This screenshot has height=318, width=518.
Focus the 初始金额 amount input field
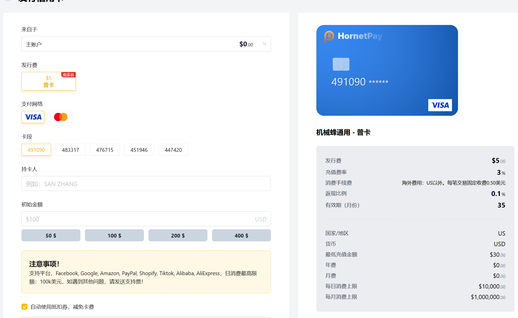point(146,219)
